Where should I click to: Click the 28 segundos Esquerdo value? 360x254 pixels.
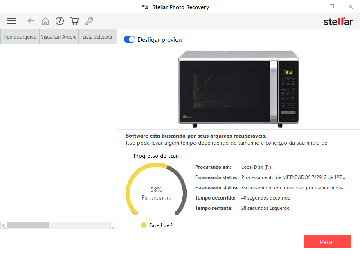coord(265,208)
